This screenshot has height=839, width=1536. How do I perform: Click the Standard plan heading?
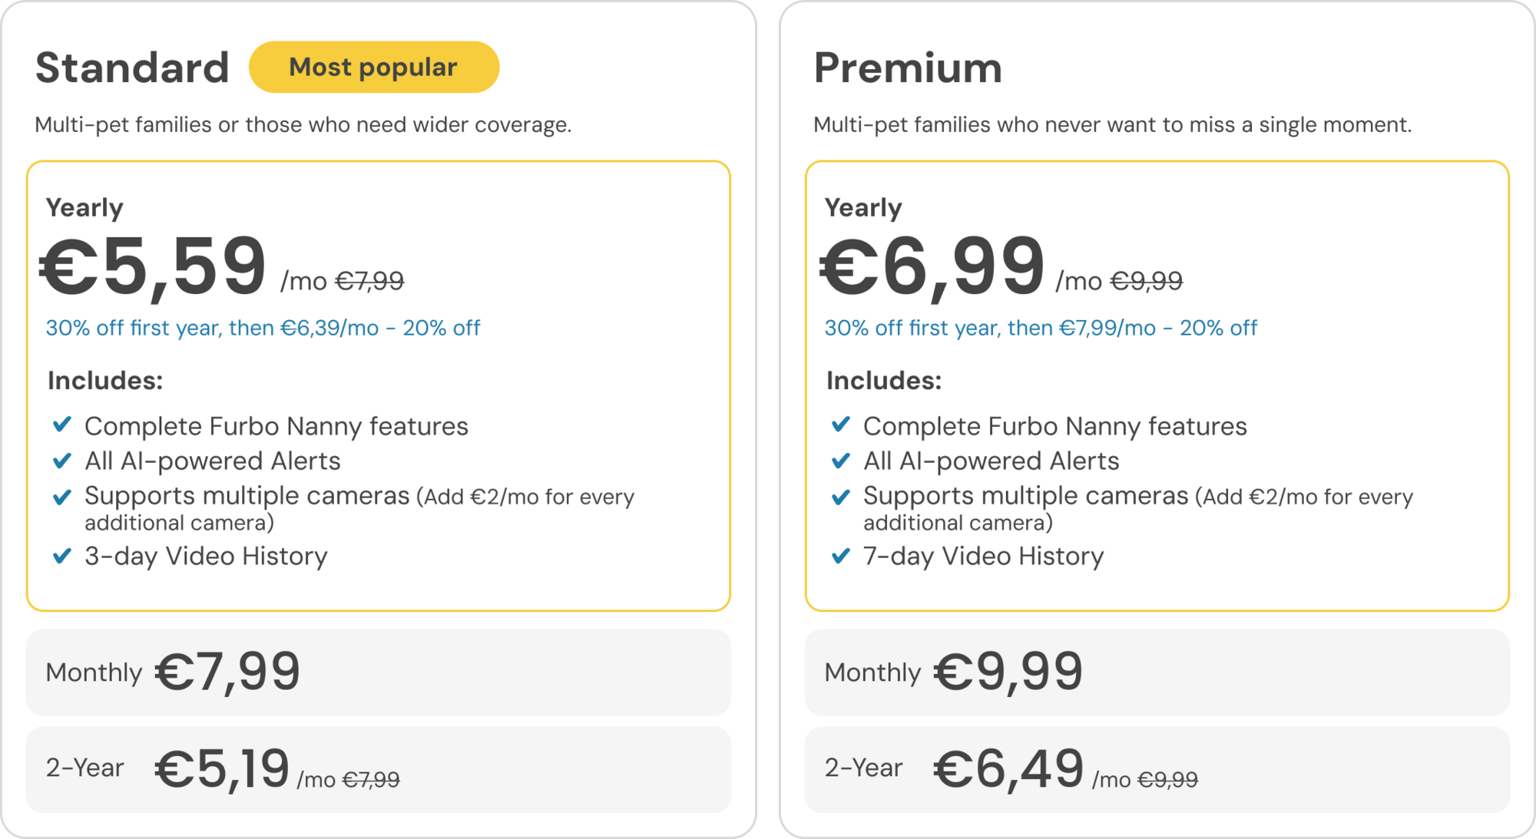(132, 68)
